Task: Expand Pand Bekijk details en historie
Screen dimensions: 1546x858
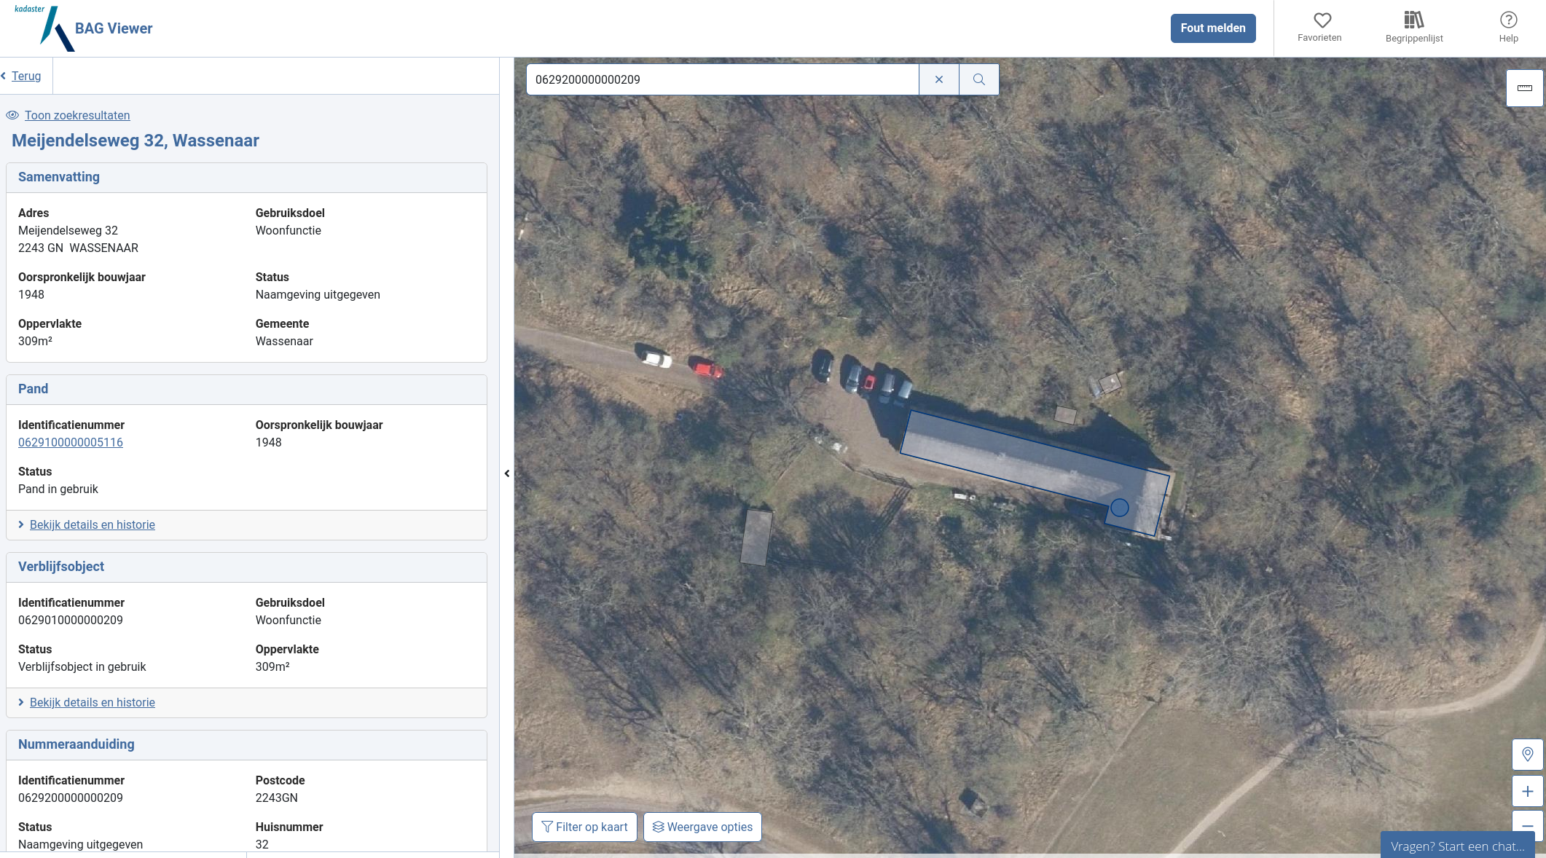Action: point(93,524)
